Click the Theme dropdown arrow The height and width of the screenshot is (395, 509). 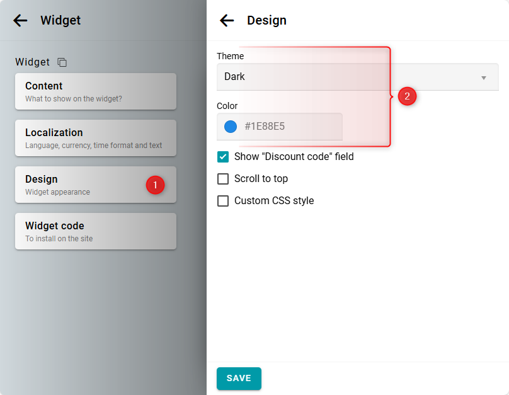[484, 77]
